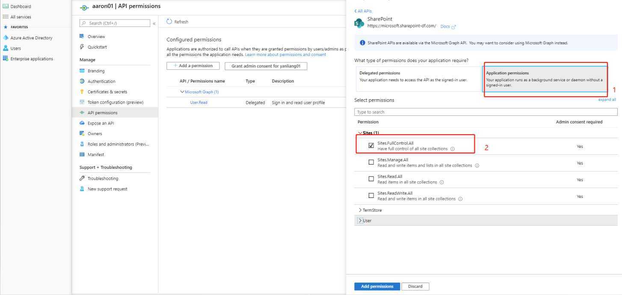The height and width of the screenshot is (295, 622).
Task: Click the Roles and administrators icon
Action: click(x=82, y=144)
